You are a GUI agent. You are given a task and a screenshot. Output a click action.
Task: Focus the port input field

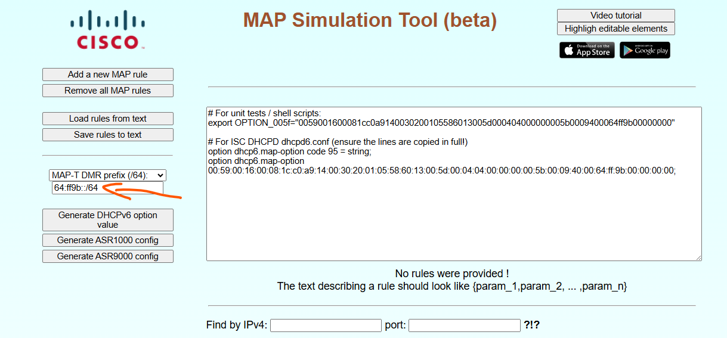click(464, 325)
